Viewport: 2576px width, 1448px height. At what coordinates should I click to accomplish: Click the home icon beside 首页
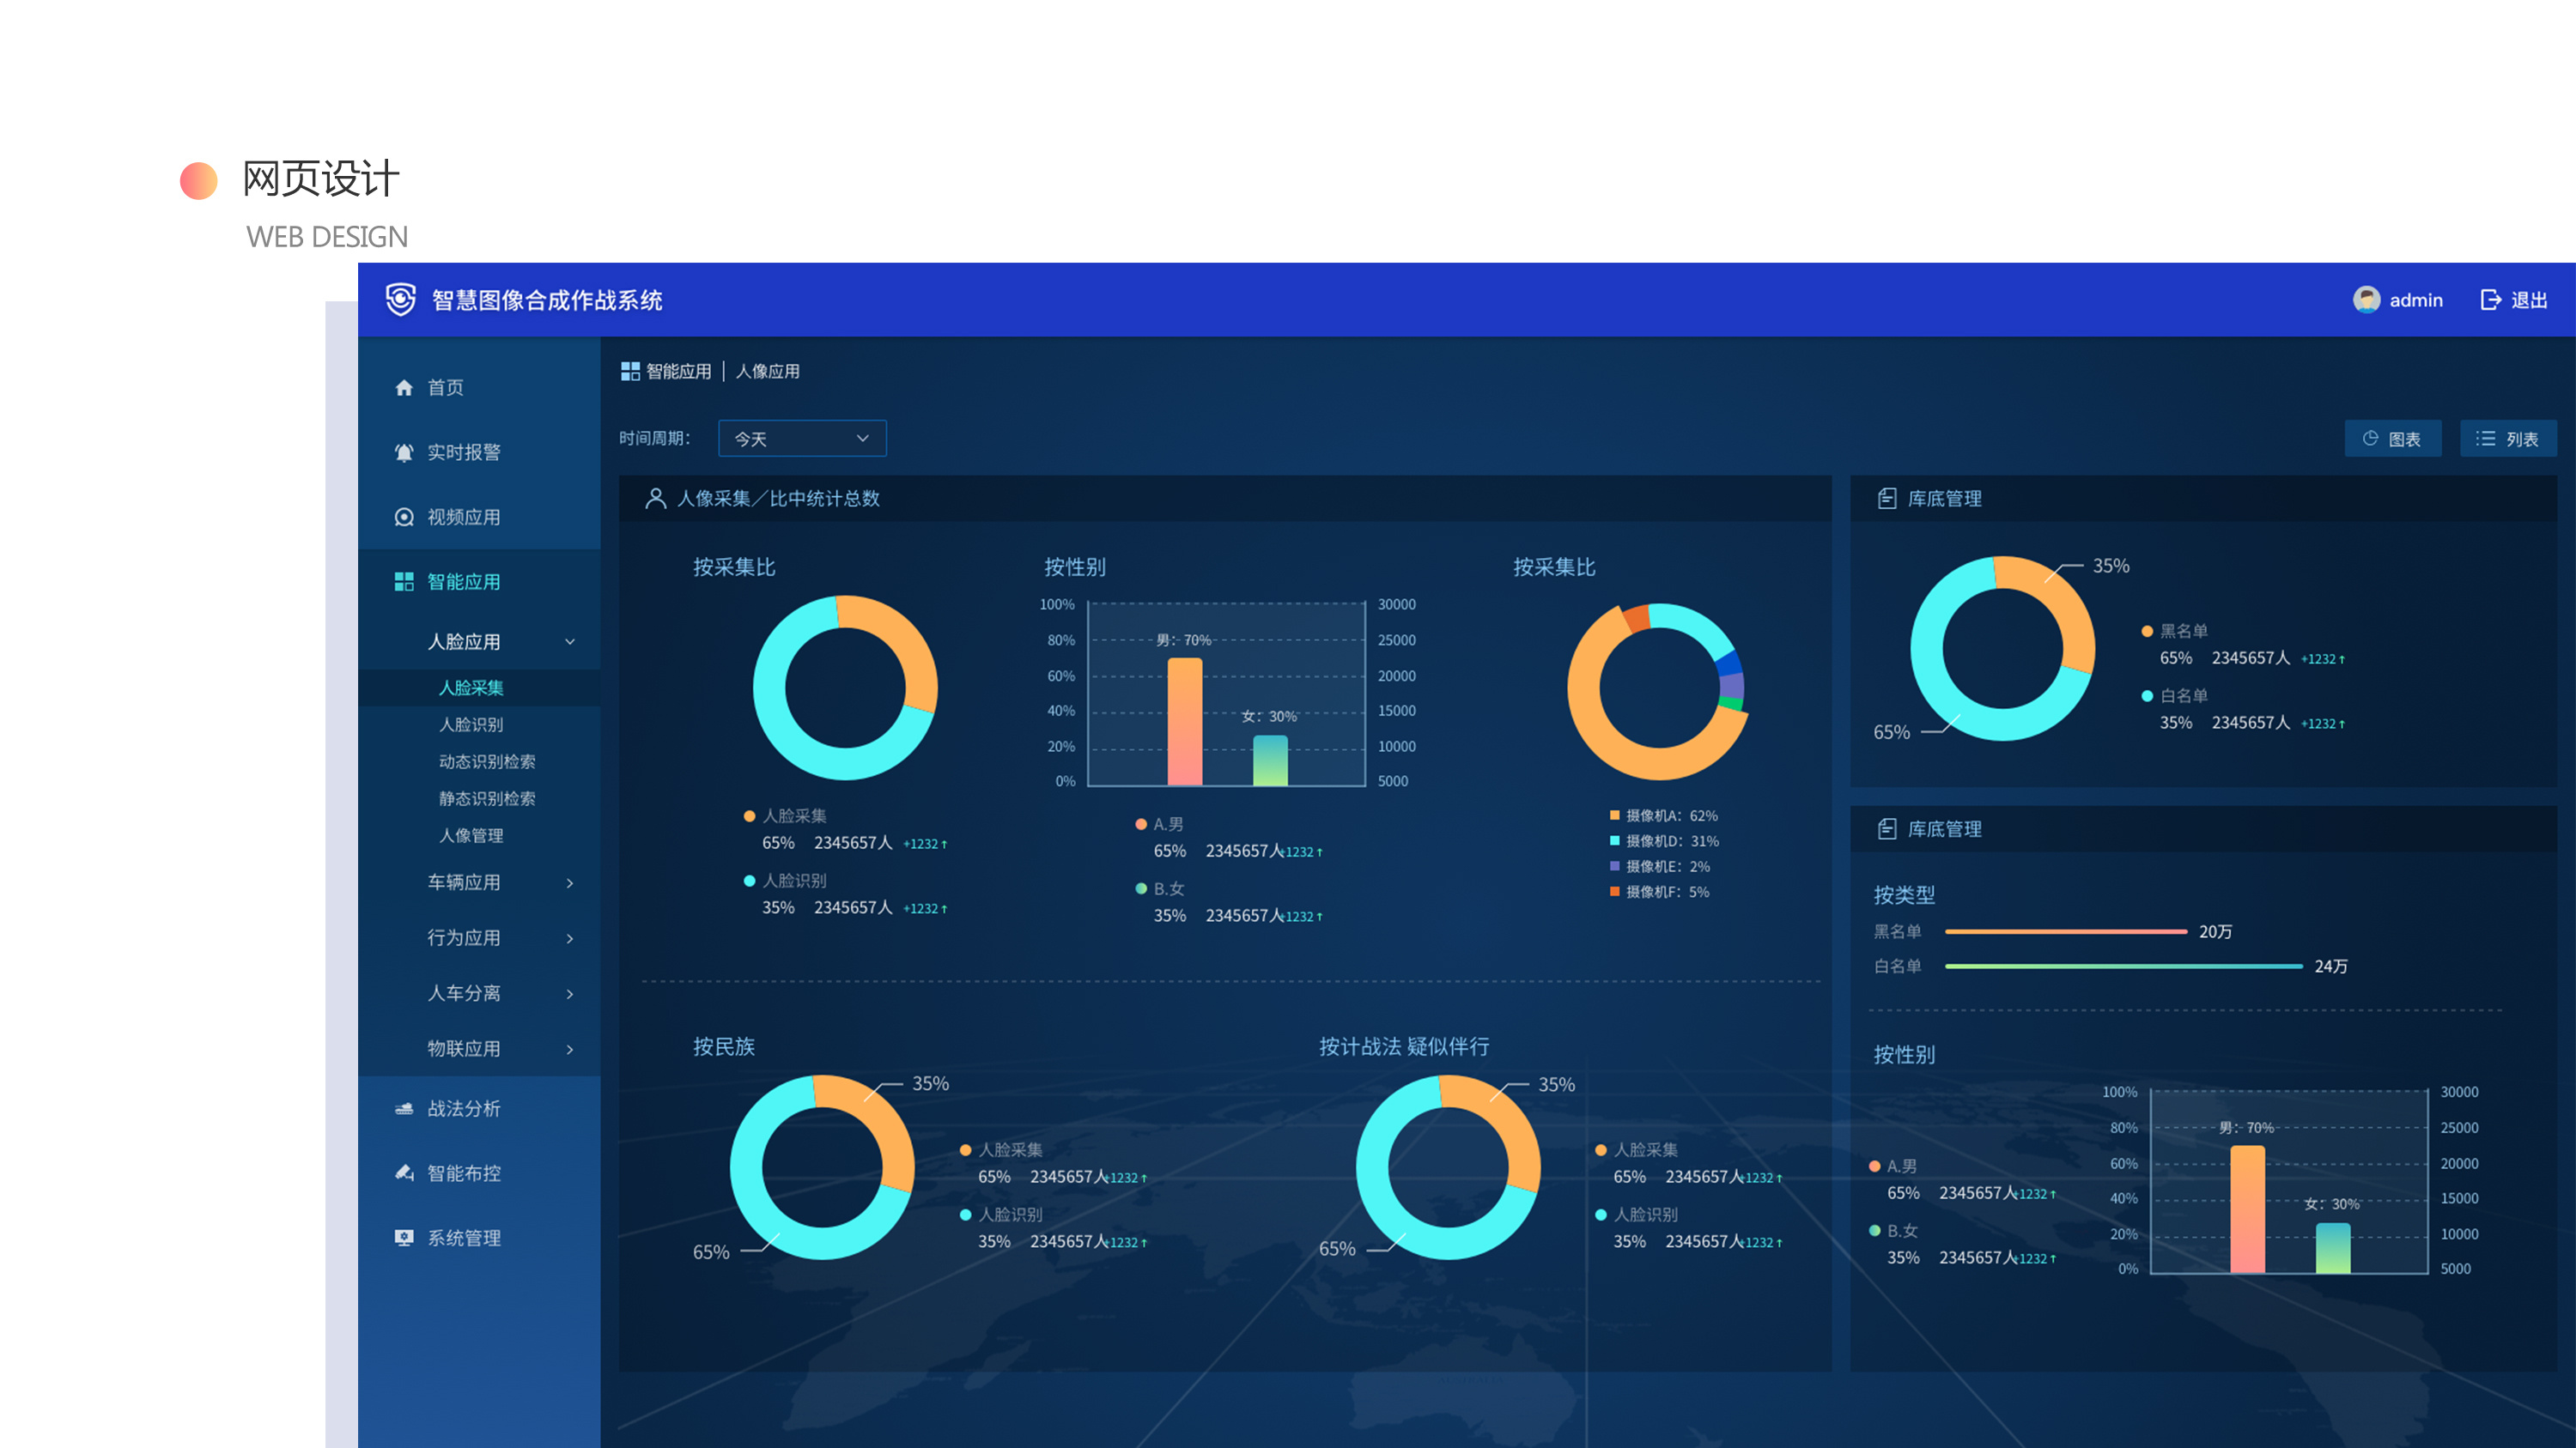click(x=404, y=388)
